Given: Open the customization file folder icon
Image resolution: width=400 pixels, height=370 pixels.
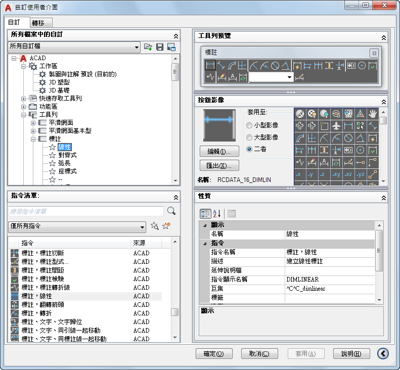Looking at the screenshot, I should [148, 47].
